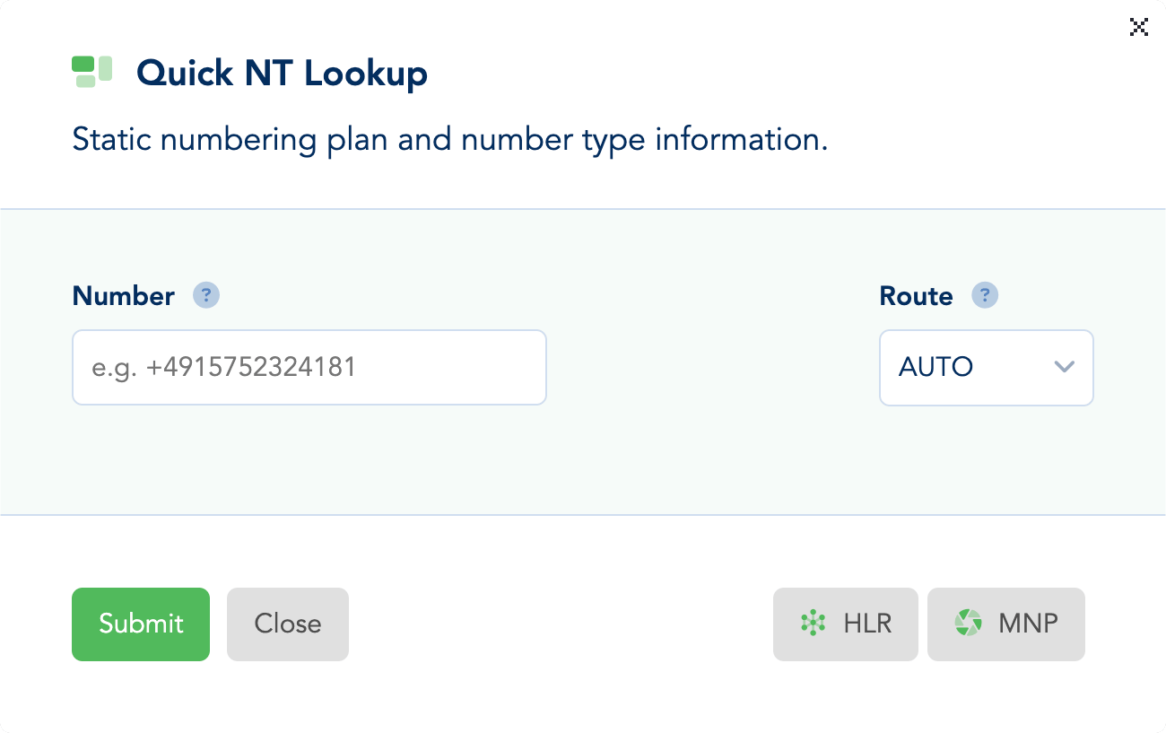Click the dropdown arrow in the Route box
The image size is (1166, 733).
[x=1064, y=368]
